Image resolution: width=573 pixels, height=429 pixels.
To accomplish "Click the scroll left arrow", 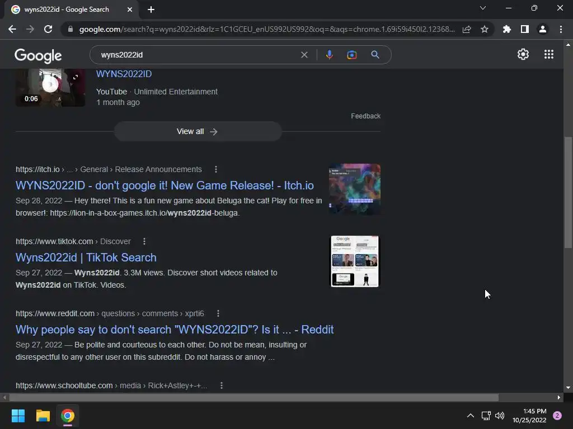I will point(4,397).
